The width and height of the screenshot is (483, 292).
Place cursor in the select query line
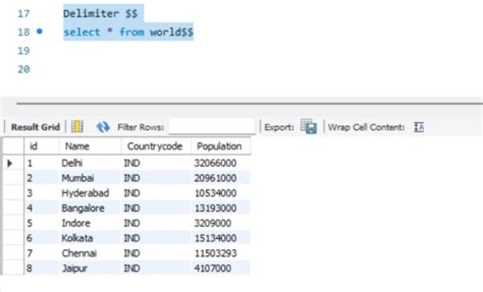point(128,32)
